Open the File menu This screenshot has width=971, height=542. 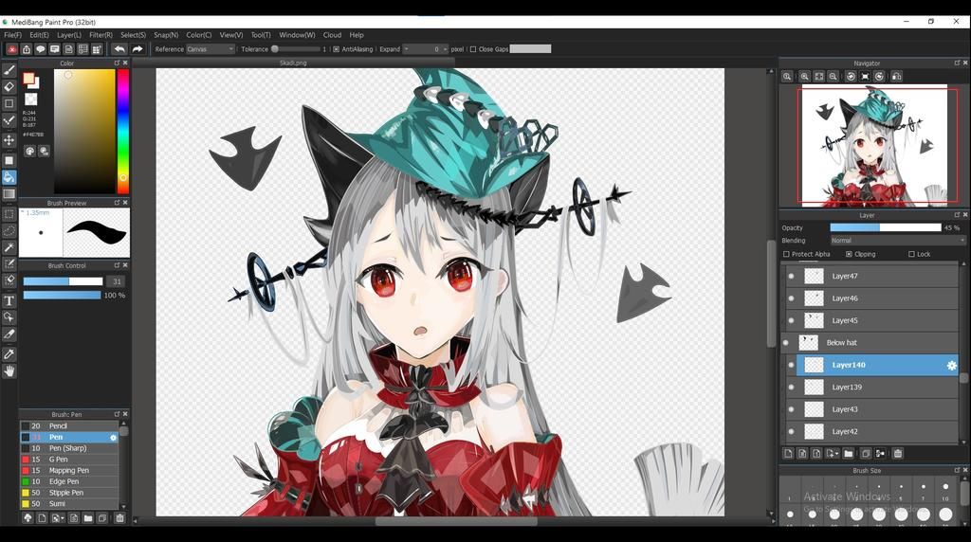point(12,35)
